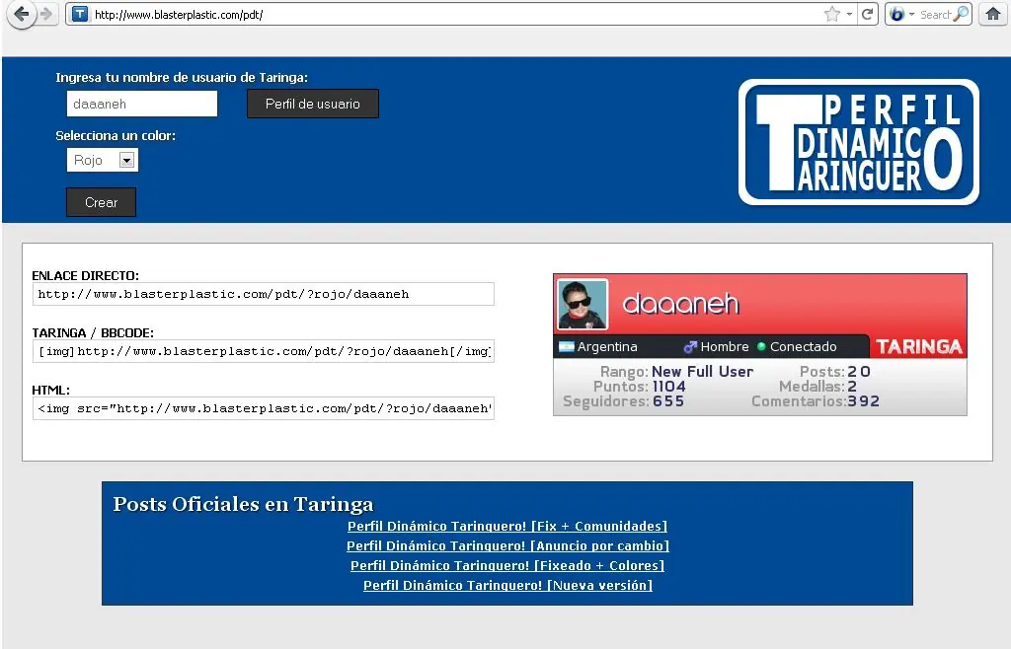
Task: Go forward with the browser forward arrow
Action: (x=46, y=14)
